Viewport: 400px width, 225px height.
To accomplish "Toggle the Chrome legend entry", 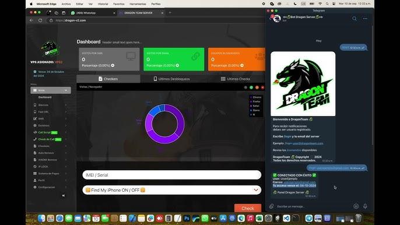I will [255, 97].
